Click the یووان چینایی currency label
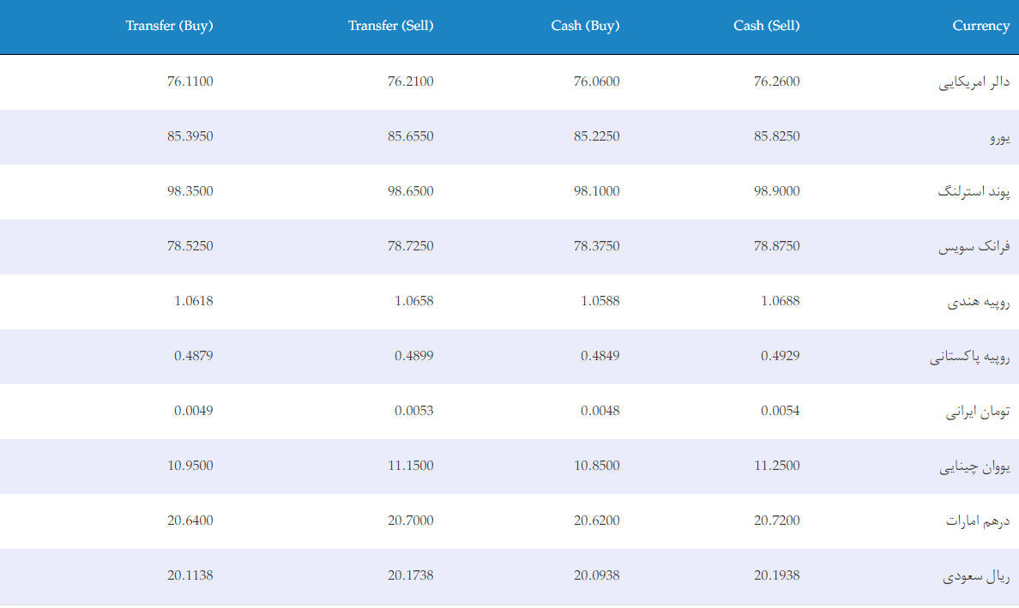1019x608 pixels. coord(974,467)
